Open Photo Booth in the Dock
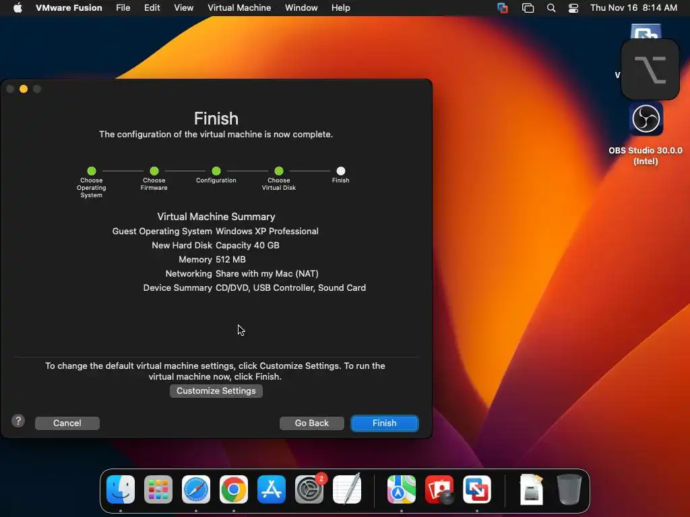Image resolution: width=690 pixels, height=517 pixels. (x=439, y=489)
